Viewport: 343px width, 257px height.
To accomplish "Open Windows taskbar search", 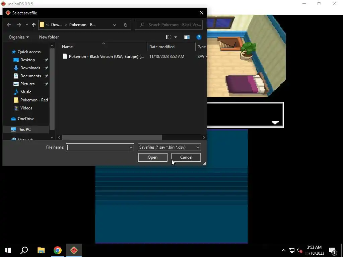I will click(x=24, y=250).
